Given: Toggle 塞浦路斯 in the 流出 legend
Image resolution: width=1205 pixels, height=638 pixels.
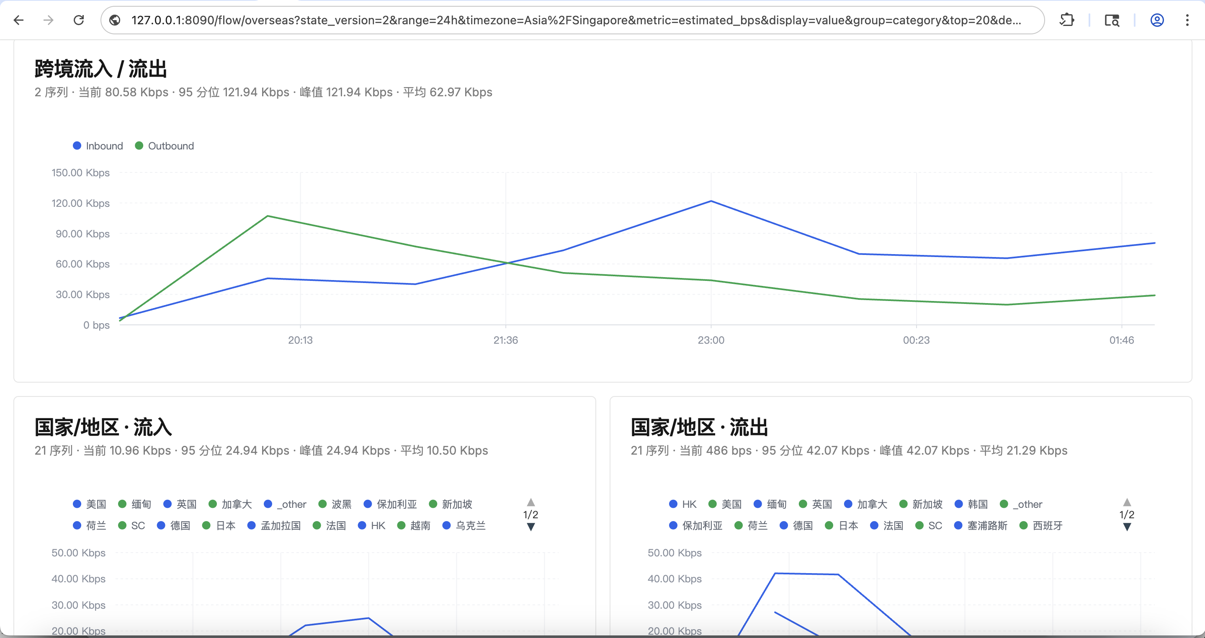Looking at the screenshot, I should click(x=981, y=526).
